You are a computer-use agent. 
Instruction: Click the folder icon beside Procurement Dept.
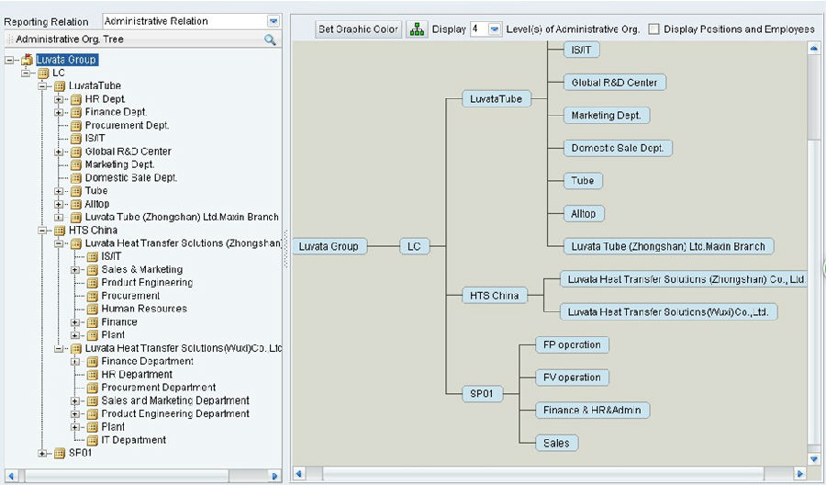point(77,126)
